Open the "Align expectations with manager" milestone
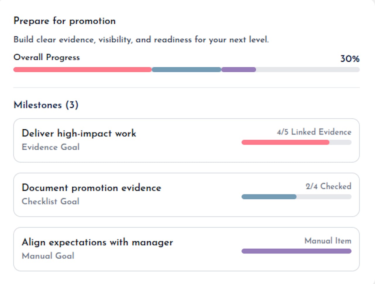Viewport: 375px width, 284px height. tap(97, 242)
